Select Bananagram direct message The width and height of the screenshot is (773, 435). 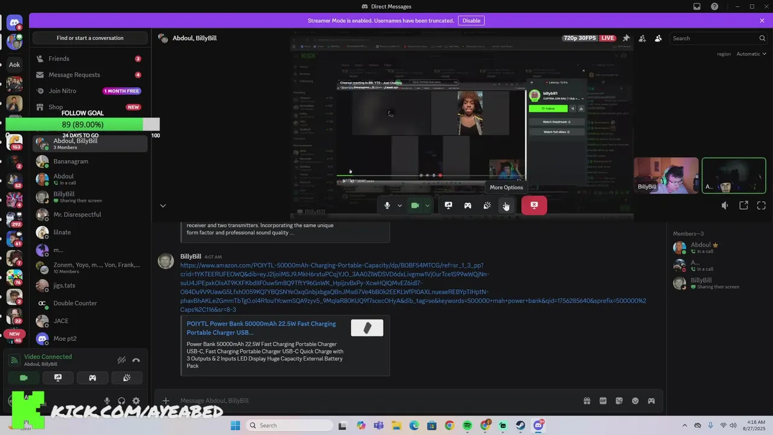pos(90,161)
